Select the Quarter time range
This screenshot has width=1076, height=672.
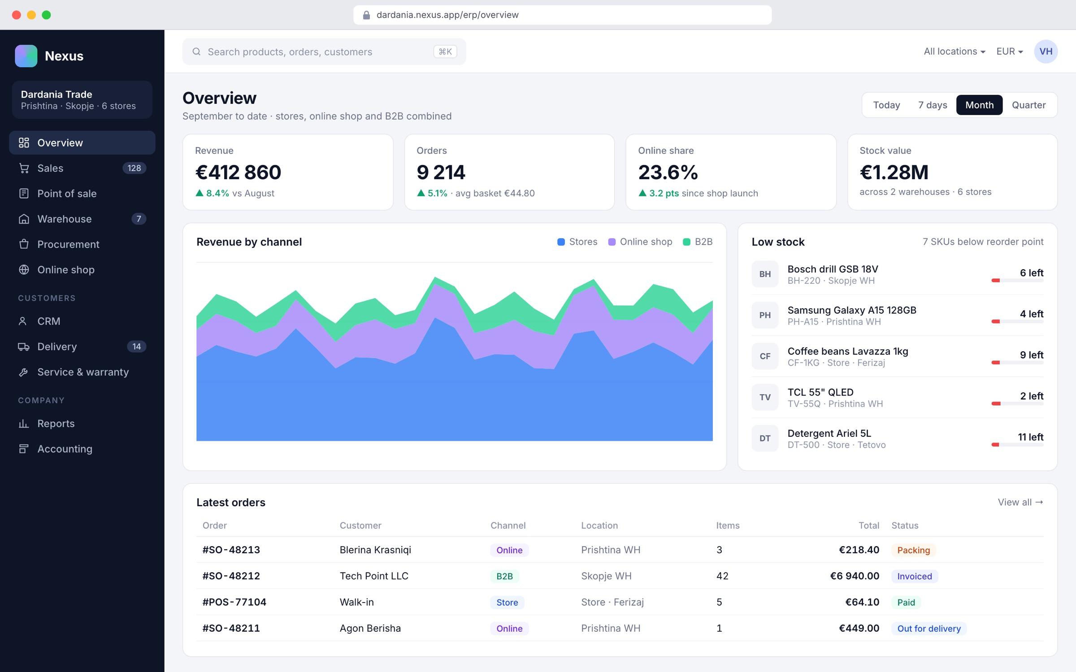1028,105
